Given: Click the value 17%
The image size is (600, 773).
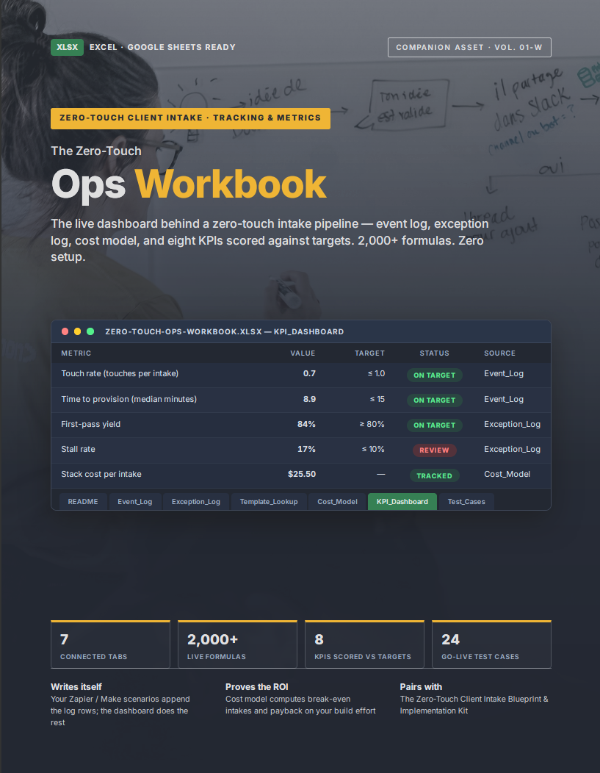Looking at the screenshot, I should coord(306,449).
